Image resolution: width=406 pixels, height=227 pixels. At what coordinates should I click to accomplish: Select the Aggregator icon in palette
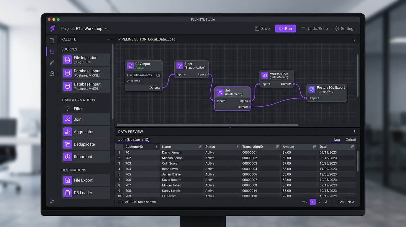pos(68,132)
